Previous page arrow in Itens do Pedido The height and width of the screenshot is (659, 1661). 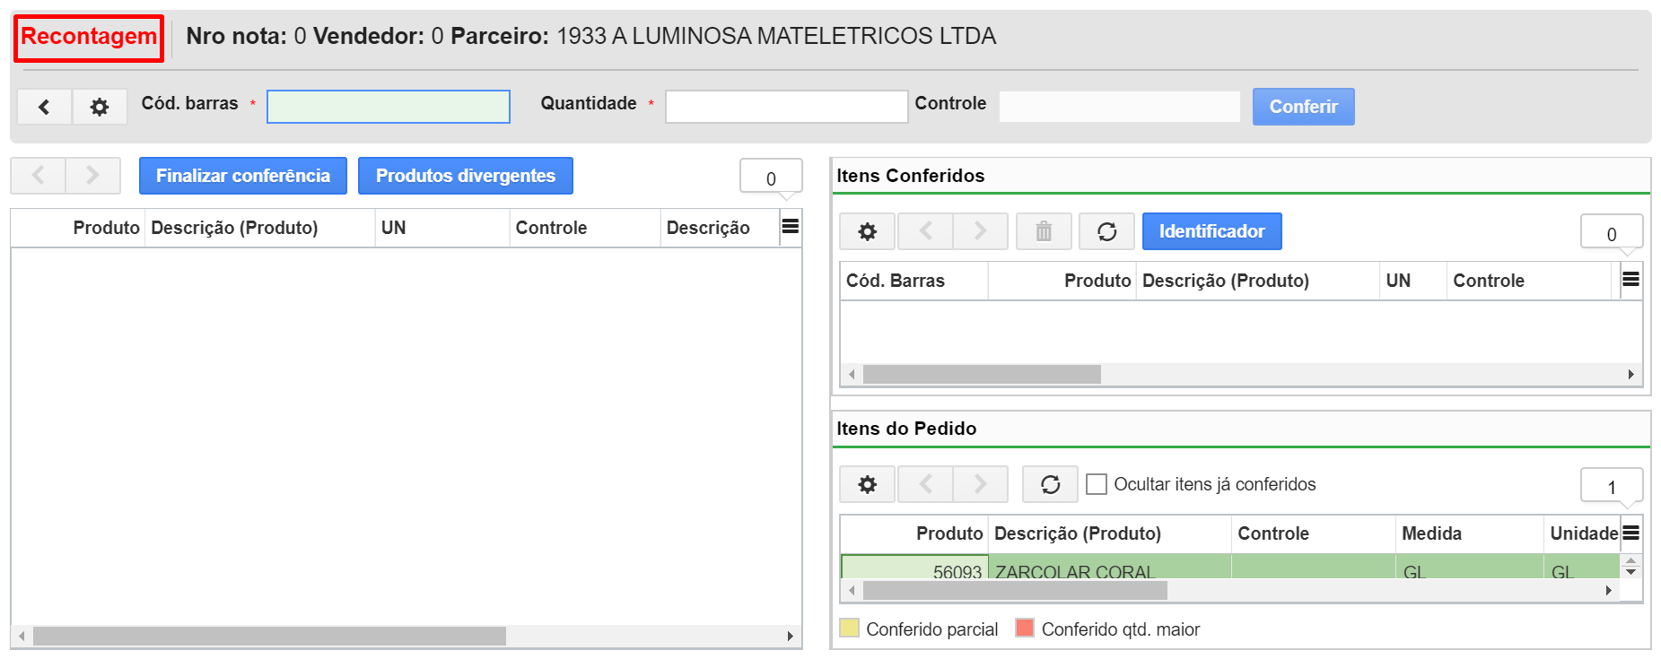tap(925, 484)
